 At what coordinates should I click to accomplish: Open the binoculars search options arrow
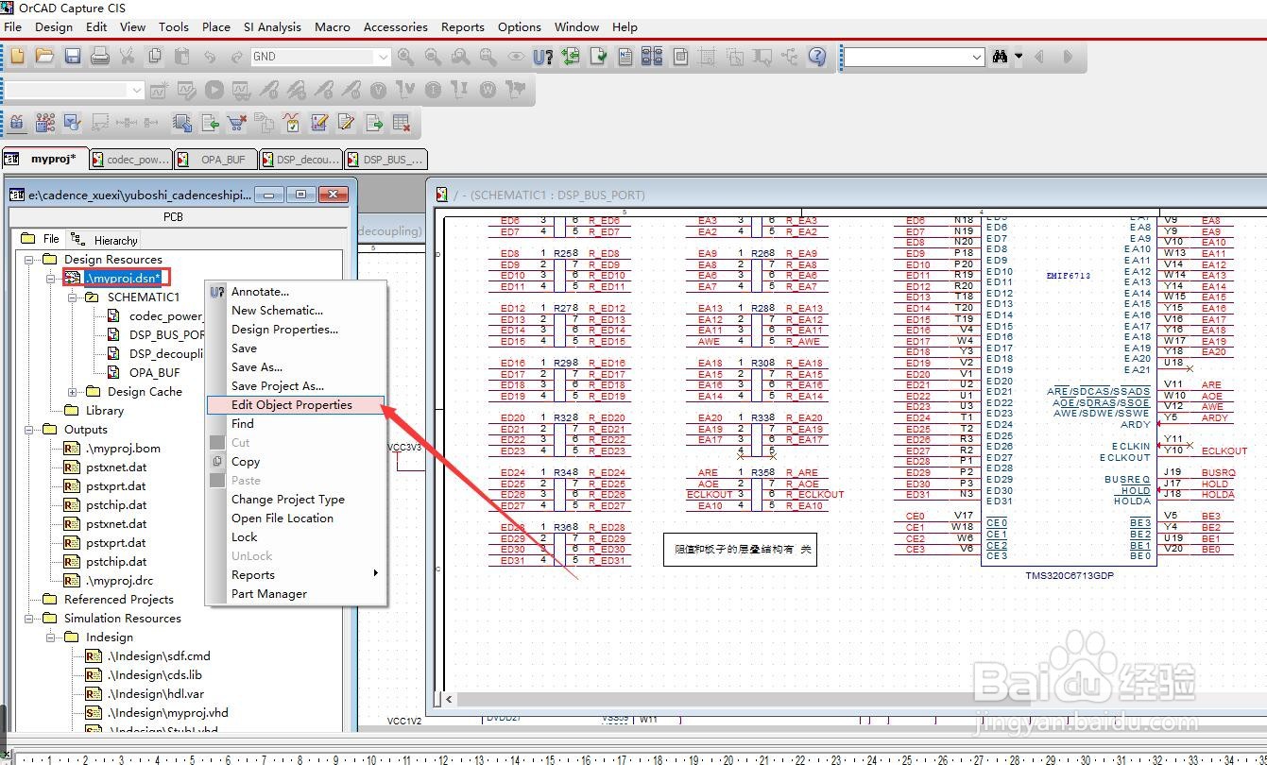click(1019, 57)
